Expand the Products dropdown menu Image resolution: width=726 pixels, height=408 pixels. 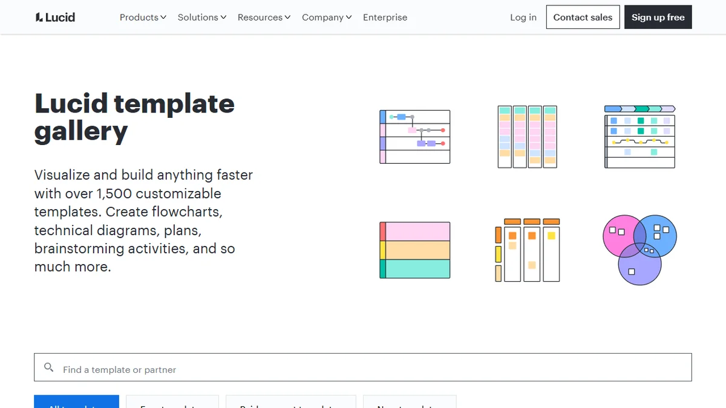(x=143, y=18)
